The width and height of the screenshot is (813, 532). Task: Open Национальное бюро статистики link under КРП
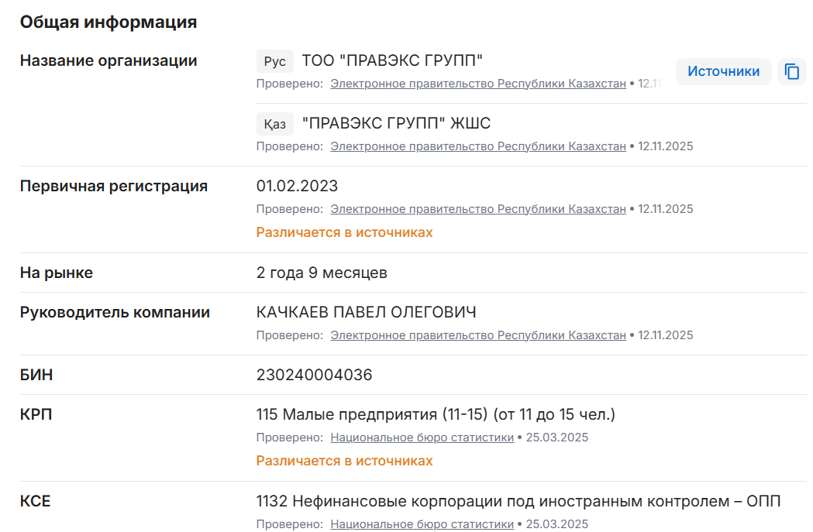click(x=422, y=438)
